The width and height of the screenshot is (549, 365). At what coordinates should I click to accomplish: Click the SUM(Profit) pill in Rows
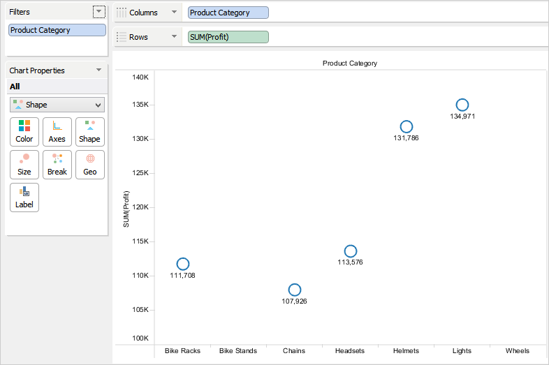point(228,37)
